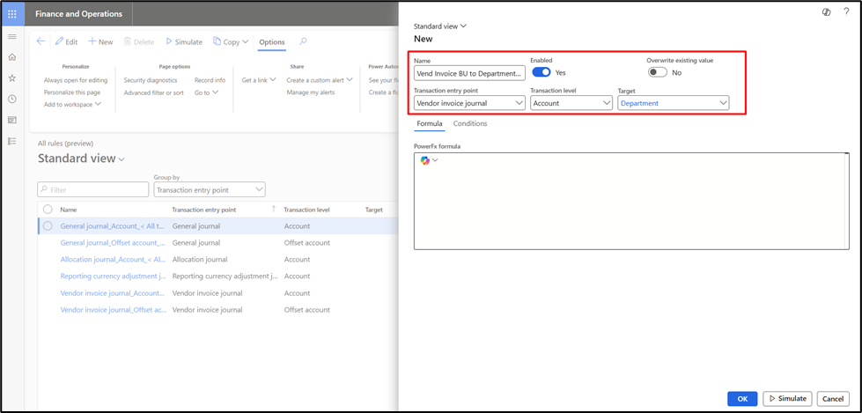Open Recent clock icon in sidebar
This screenshot has height=413, width=862.
[x=12, y=99]
